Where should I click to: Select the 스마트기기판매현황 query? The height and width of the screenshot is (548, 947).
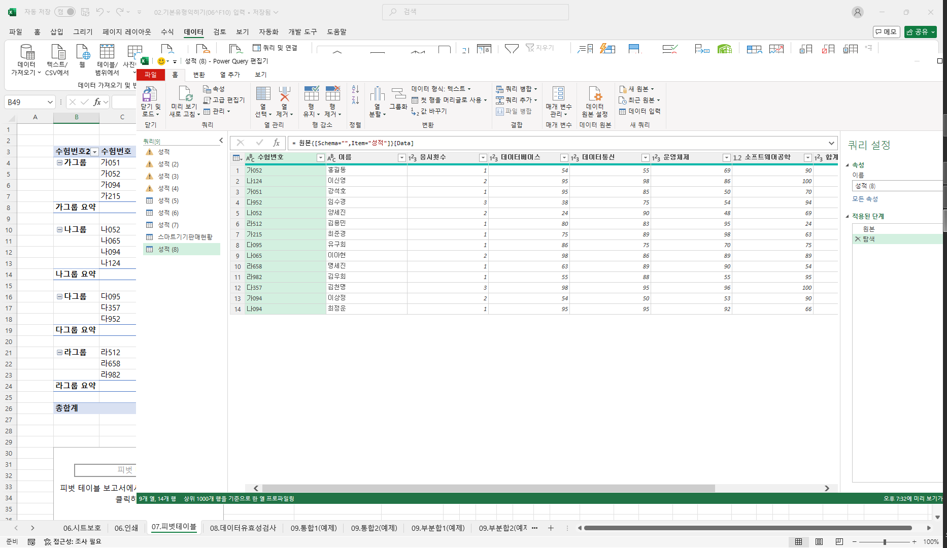[182, 237]
